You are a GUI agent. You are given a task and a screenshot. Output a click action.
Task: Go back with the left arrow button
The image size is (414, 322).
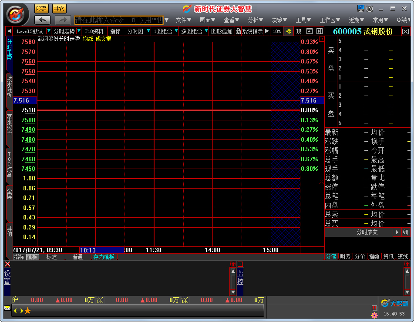click(x=42, y=20)
